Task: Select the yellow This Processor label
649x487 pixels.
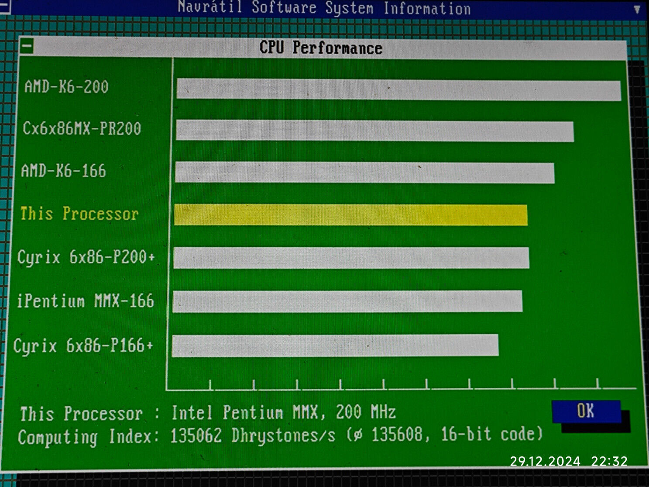Action: 79,214
